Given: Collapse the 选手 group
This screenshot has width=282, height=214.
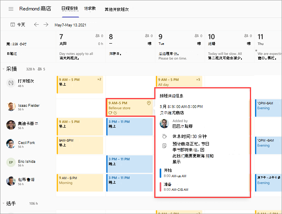Looking at the screenshot, I should [3, 204].
